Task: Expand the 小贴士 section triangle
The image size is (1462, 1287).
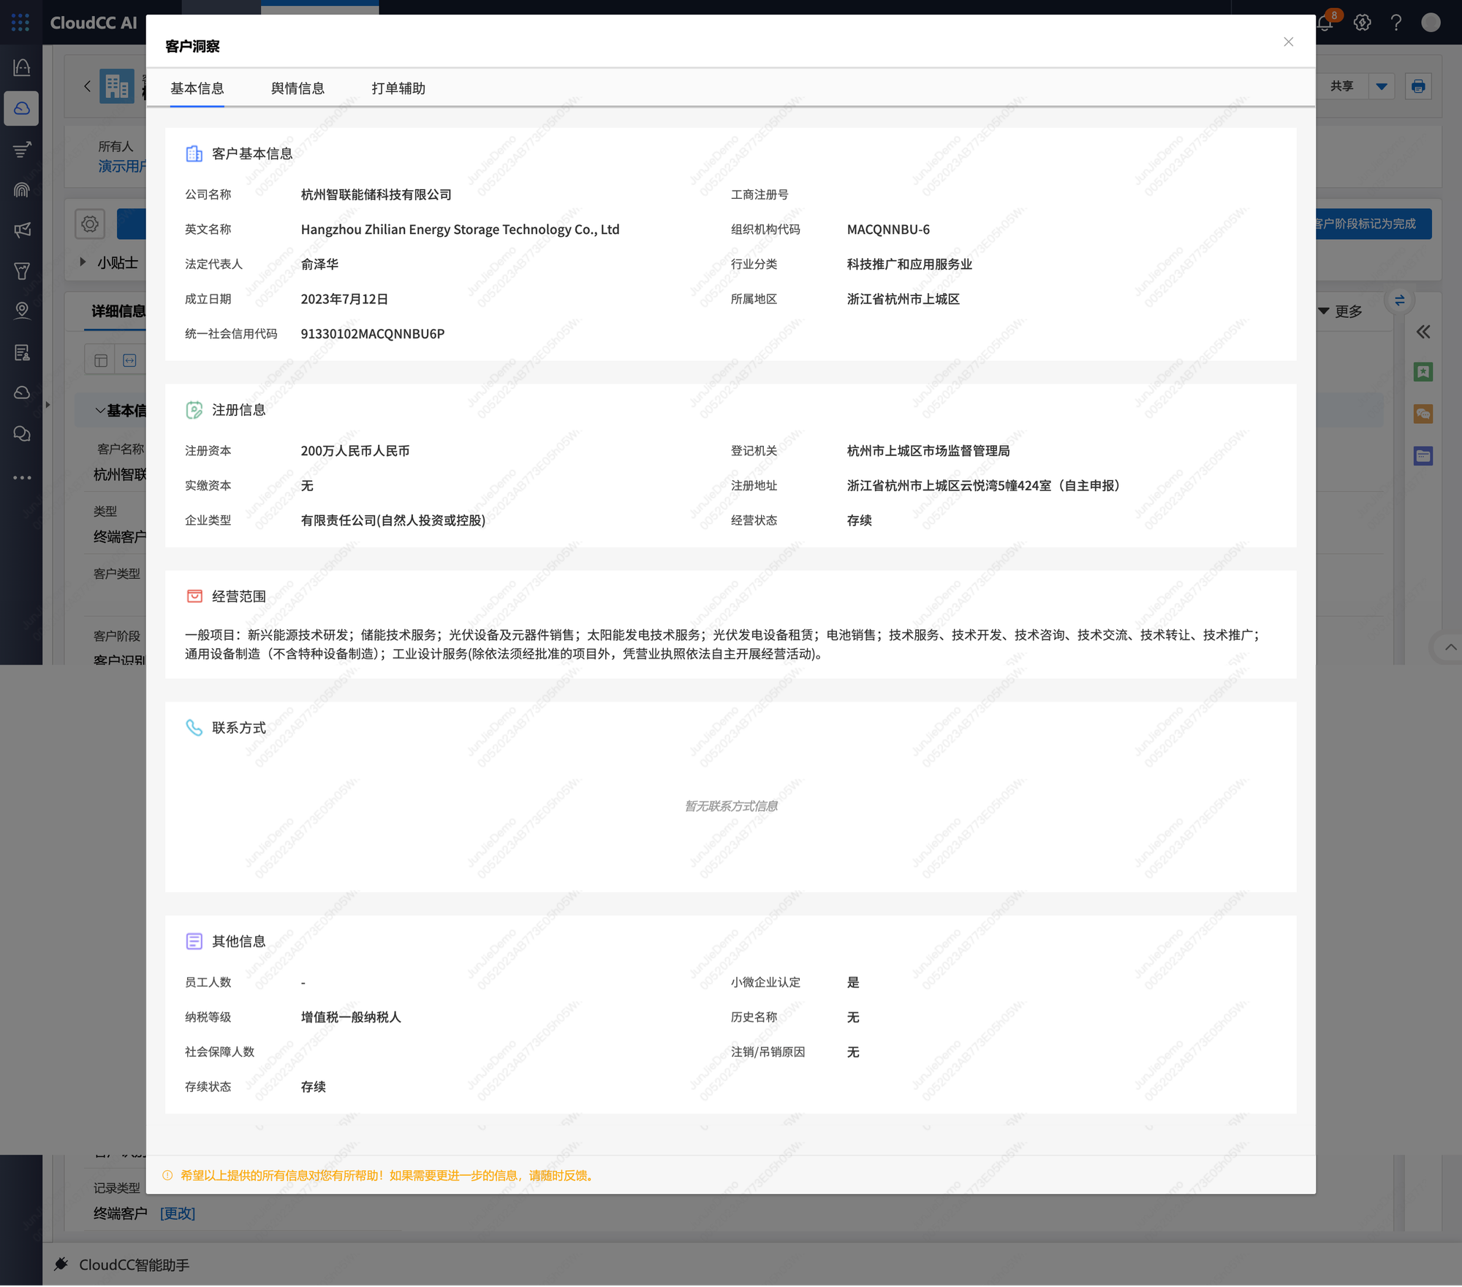Action: coord(83,262)
